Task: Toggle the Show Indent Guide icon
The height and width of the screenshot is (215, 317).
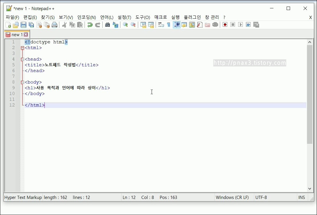Action: tap(177, 25)
